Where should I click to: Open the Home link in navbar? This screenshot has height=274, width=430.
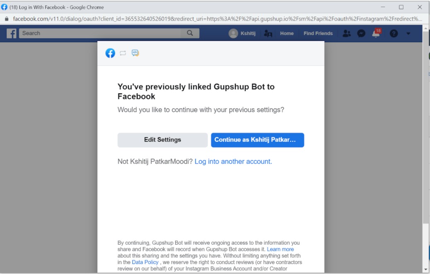pos(287,34)
